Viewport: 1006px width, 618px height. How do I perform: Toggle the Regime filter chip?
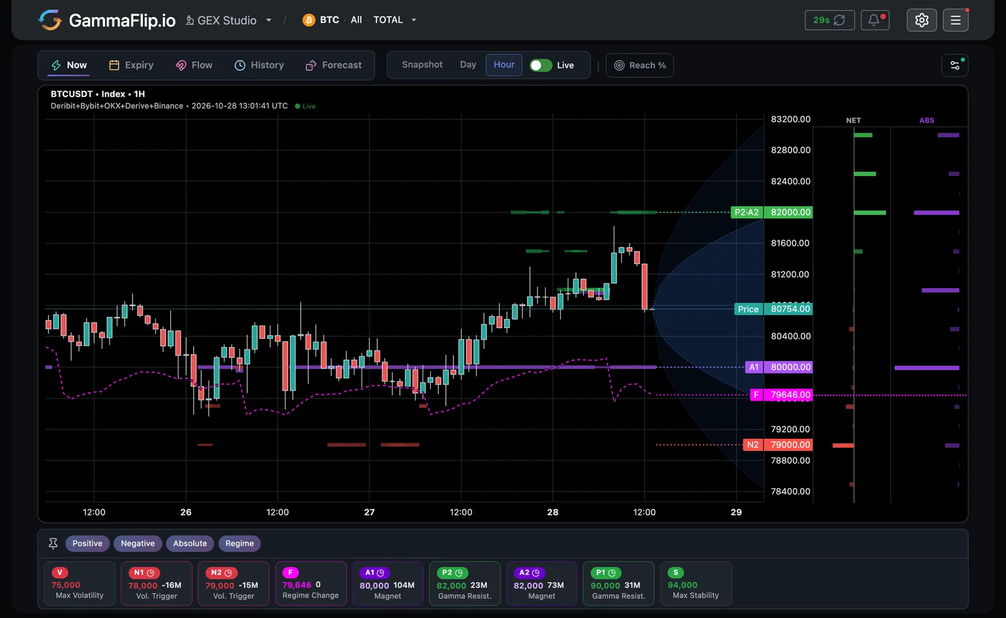coord(240,543)
